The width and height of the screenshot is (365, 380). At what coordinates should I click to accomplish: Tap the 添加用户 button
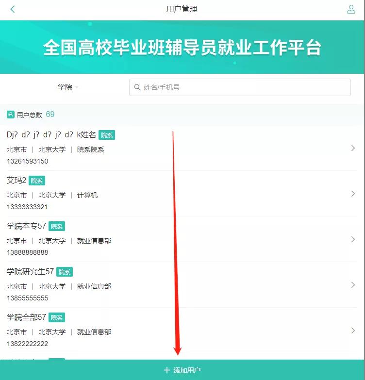tap(182, 370)
